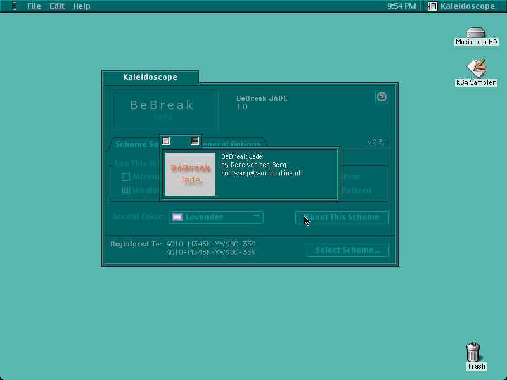The image size is (507, 380).
Task: Open the Apple menu icon in menu bar
Action: coord(14,6)
